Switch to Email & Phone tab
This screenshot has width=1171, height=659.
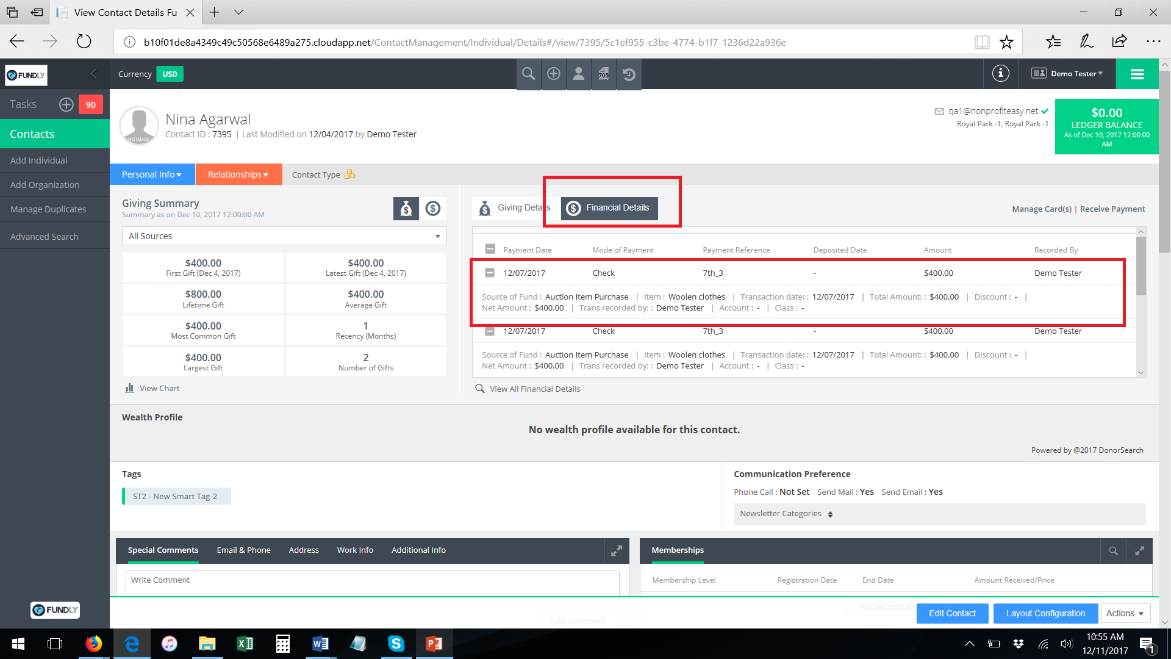click(243, 550)
